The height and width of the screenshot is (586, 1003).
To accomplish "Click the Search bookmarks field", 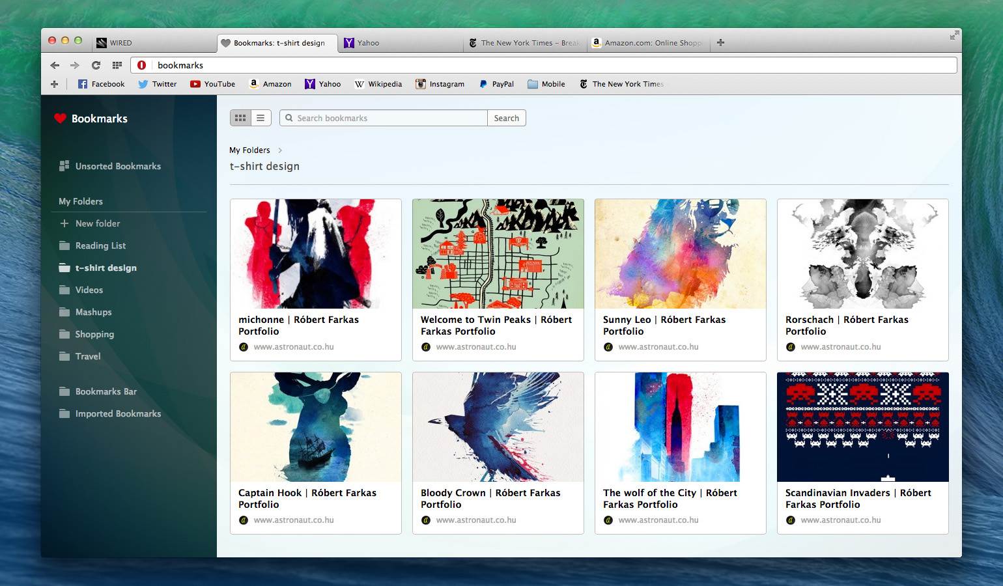I will pos(384,118).
